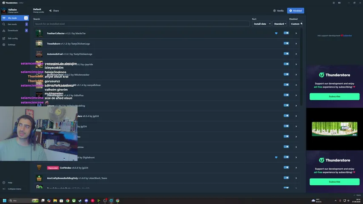The width and height of the screenshot is (363, 204).
Task: Click the installed mod search field
Action: 141,24
